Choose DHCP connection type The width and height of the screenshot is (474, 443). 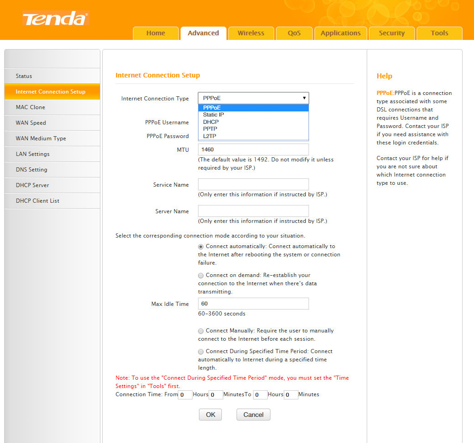click(x=254, y=122)
